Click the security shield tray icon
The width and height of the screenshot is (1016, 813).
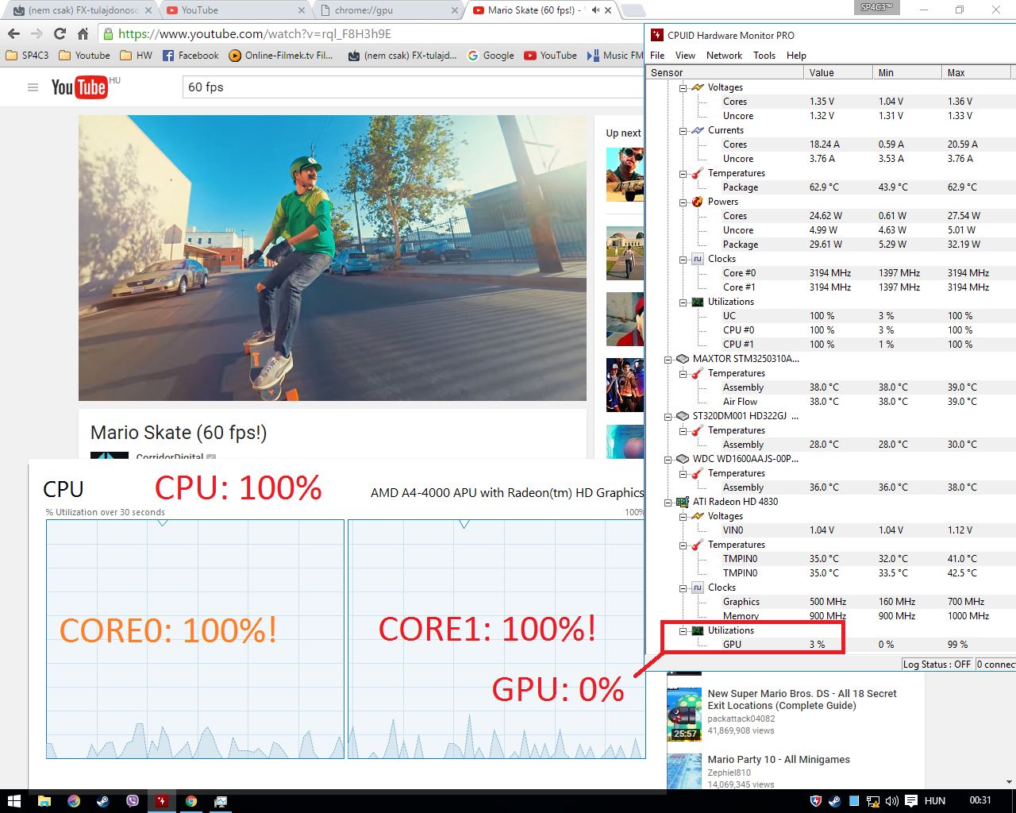815,801
